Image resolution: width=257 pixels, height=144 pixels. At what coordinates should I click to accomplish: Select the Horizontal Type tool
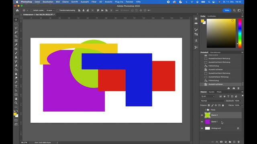16,86
